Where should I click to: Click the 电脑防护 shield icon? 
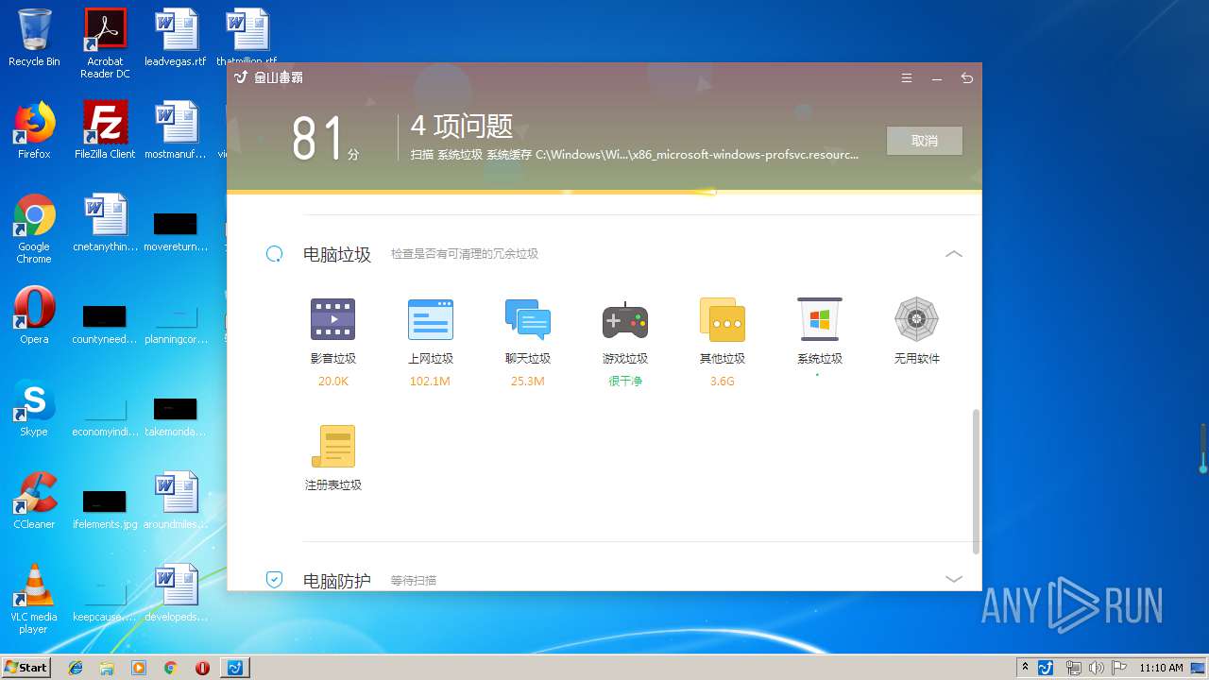[x=274, y=579]
